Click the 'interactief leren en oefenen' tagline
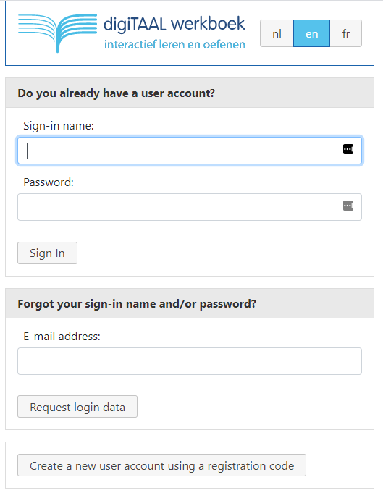Screen dimensions: 383x498 point(174,45)
